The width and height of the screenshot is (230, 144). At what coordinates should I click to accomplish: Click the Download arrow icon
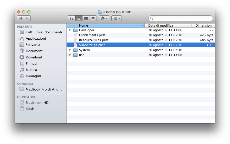(22, 57)
